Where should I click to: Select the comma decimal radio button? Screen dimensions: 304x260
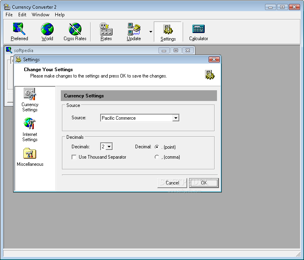point(157,157)
